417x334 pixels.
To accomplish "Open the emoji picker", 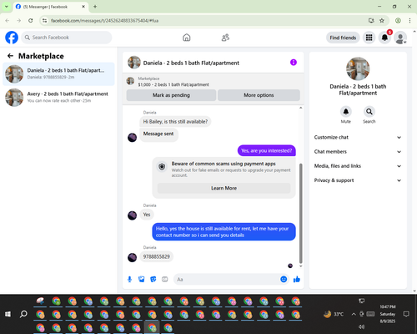I will (x=284, y=279).
